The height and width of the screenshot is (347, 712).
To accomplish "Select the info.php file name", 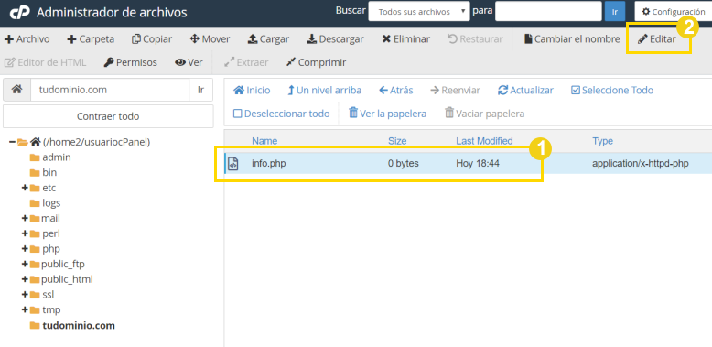I will (x=269, y=164).
